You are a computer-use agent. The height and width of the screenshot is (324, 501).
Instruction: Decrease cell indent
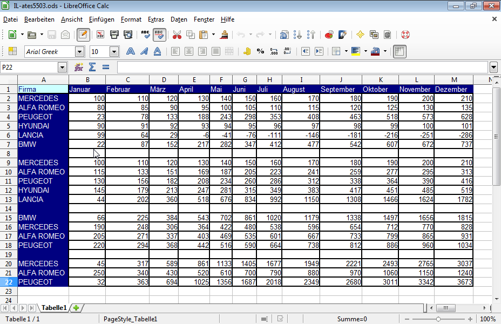pos(306,51)
